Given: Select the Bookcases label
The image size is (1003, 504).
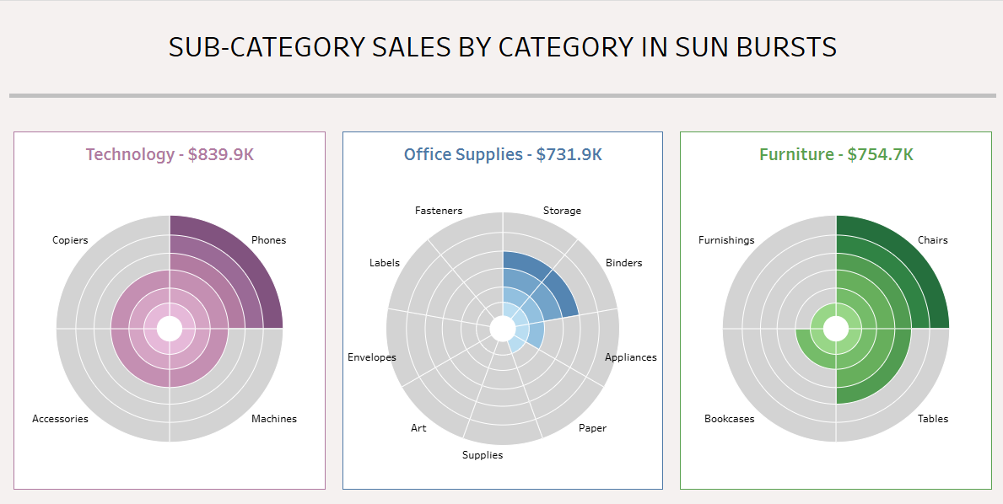Looking at the screenshot, I should [729, 419].
